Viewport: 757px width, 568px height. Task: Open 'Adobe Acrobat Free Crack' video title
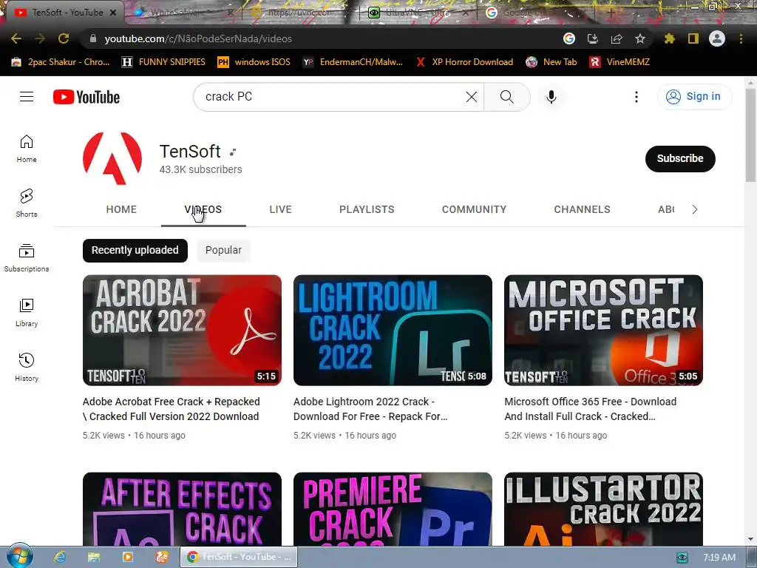pos(172,409)
